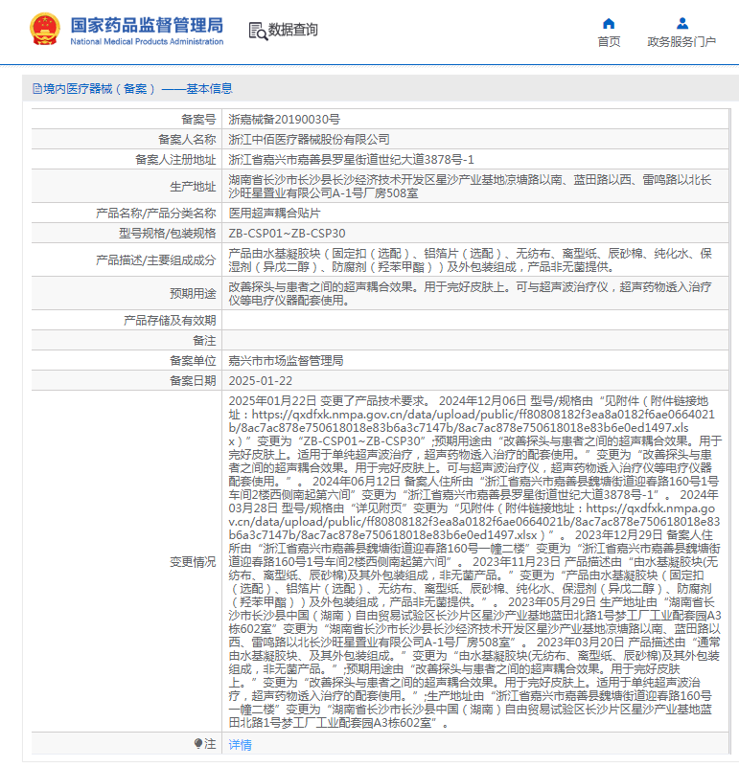
Task: Click change log entry 2025年01月22日 变更了产品技术要求
Action: tap(330, 401)
